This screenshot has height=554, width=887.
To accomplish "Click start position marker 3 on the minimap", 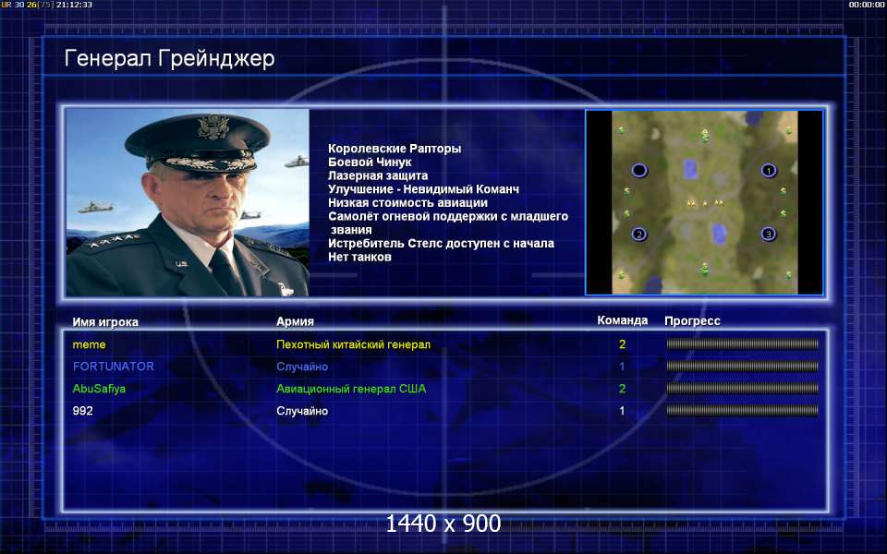I will pos(768,234).
